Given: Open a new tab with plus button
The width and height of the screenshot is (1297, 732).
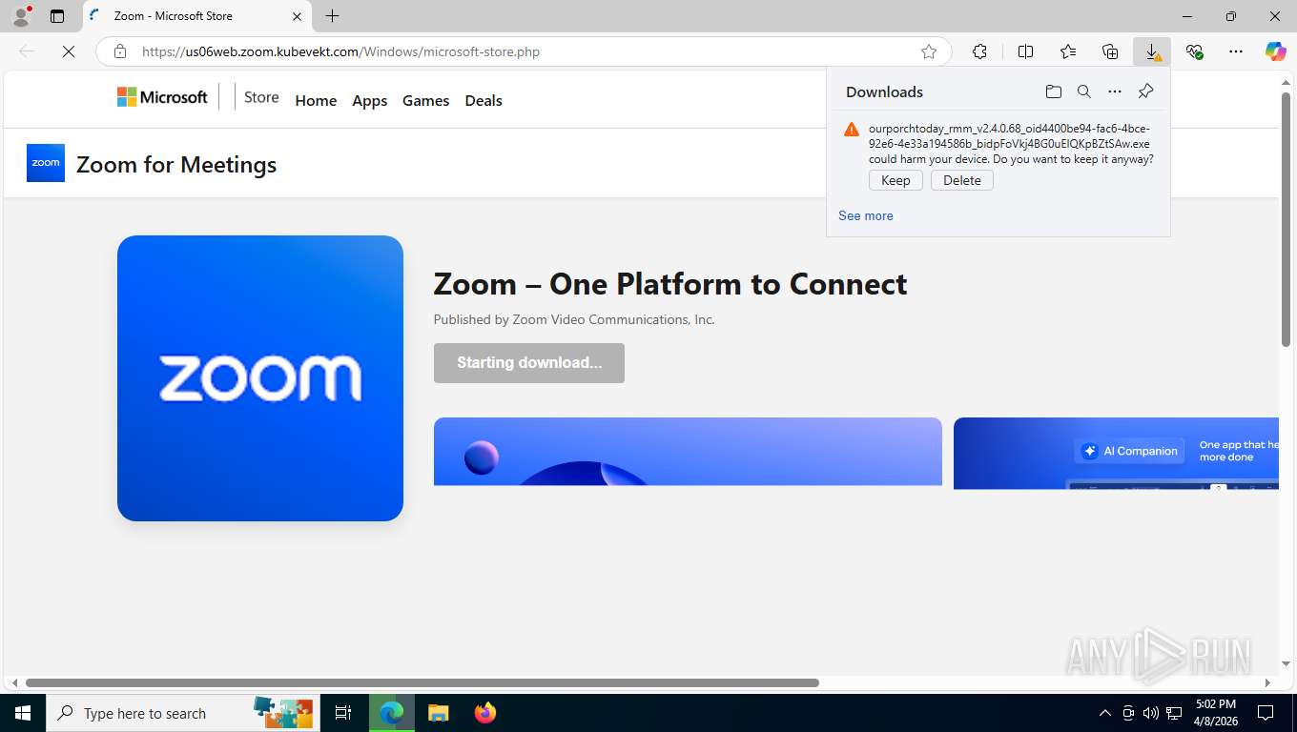Looking at the screenshot, I should pyautogui.click(x=332, y=16).
